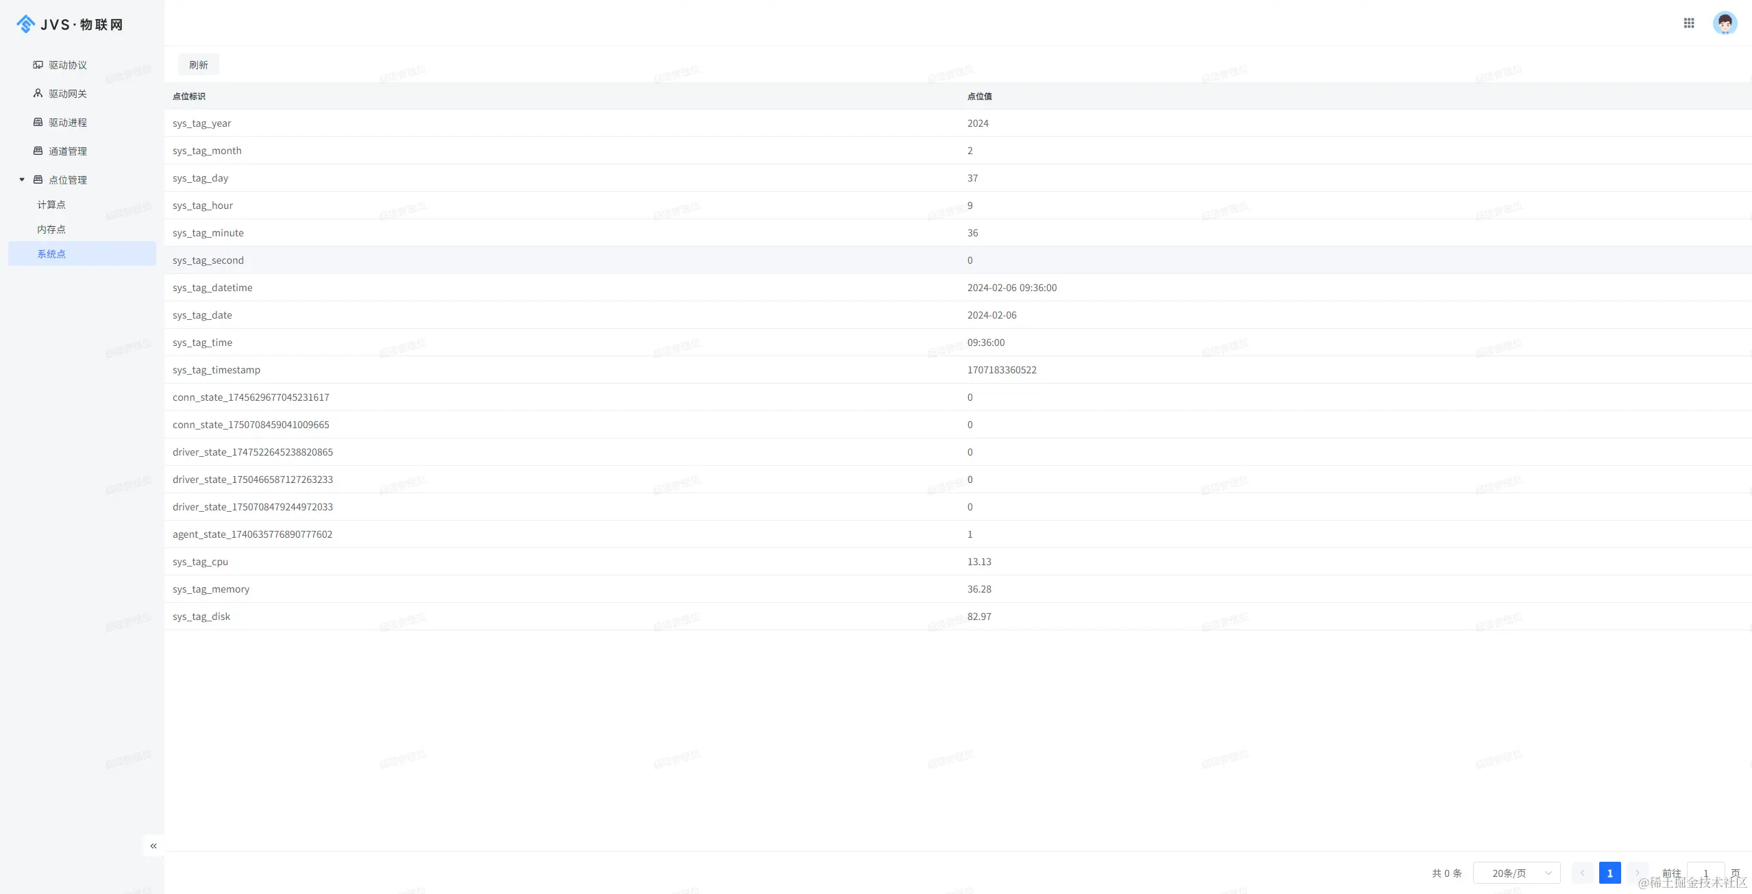Open the apps grid icon
The height and width of the screenshot is (894, 1752).
tap(1688, 23)
